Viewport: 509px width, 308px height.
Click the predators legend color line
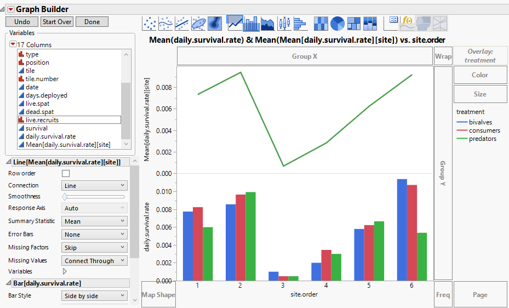461,139
